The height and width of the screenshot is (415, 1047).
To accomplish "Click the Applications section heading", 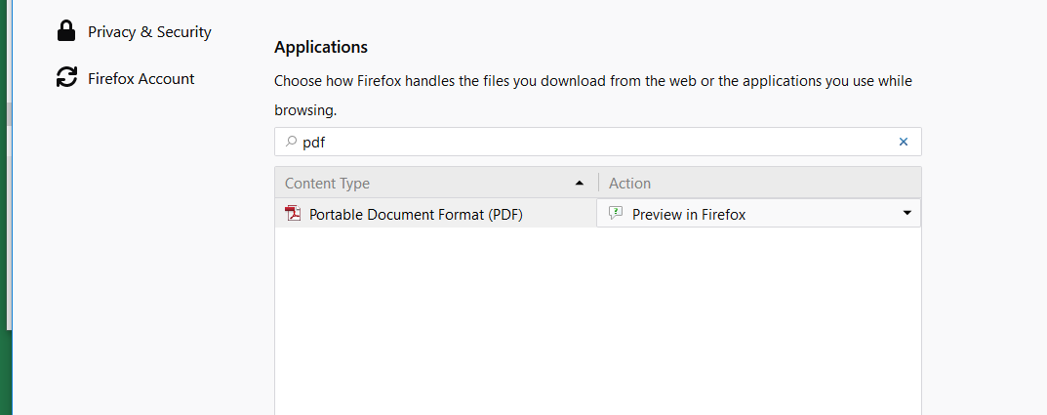I will (x=321, y=47).
